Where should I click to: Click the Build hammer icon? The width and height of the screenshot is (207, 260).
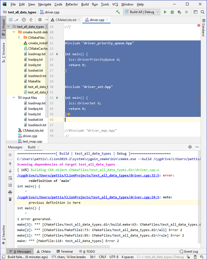118,12
